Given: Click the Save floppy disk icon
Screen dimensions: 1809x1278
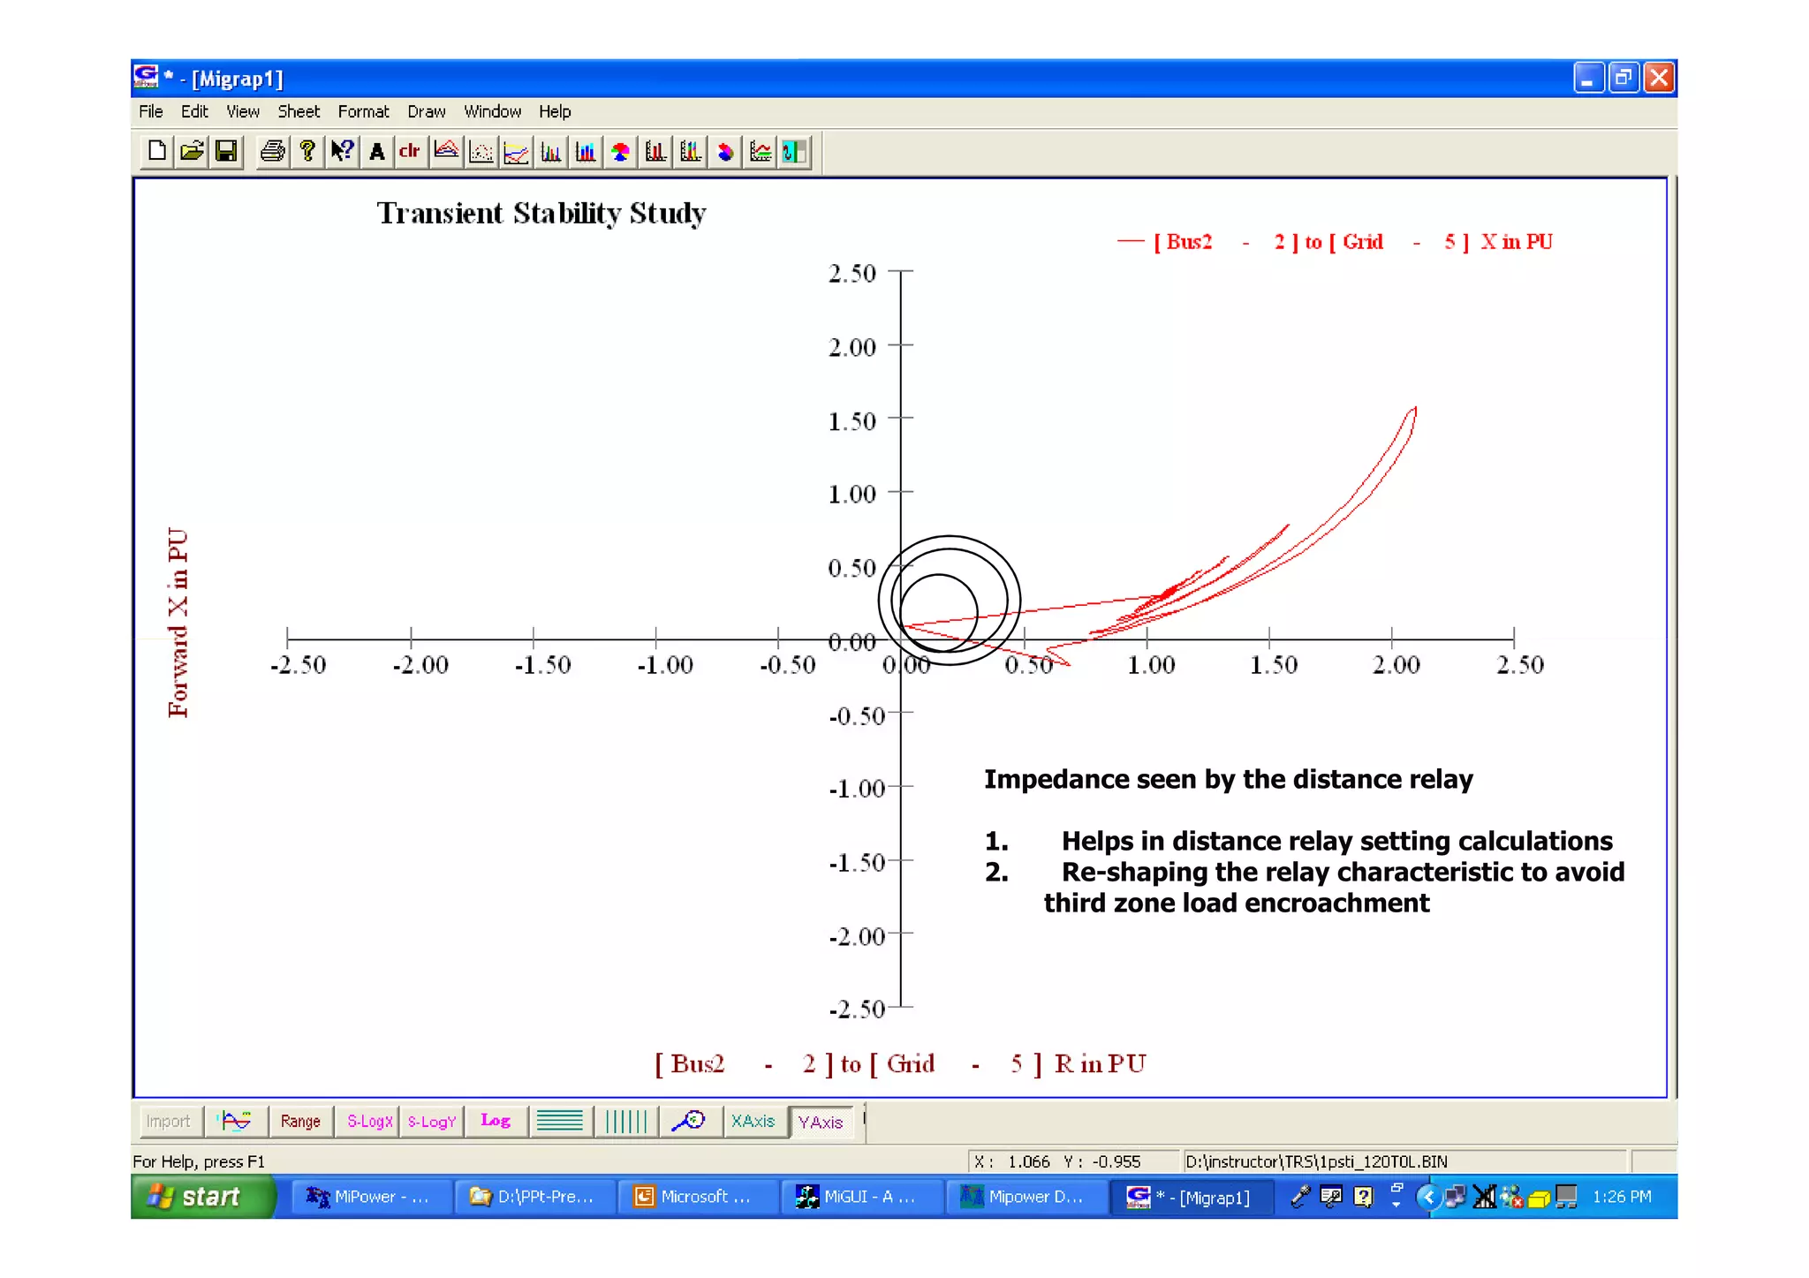Looking at the screenshot, I should click(226, 152).
